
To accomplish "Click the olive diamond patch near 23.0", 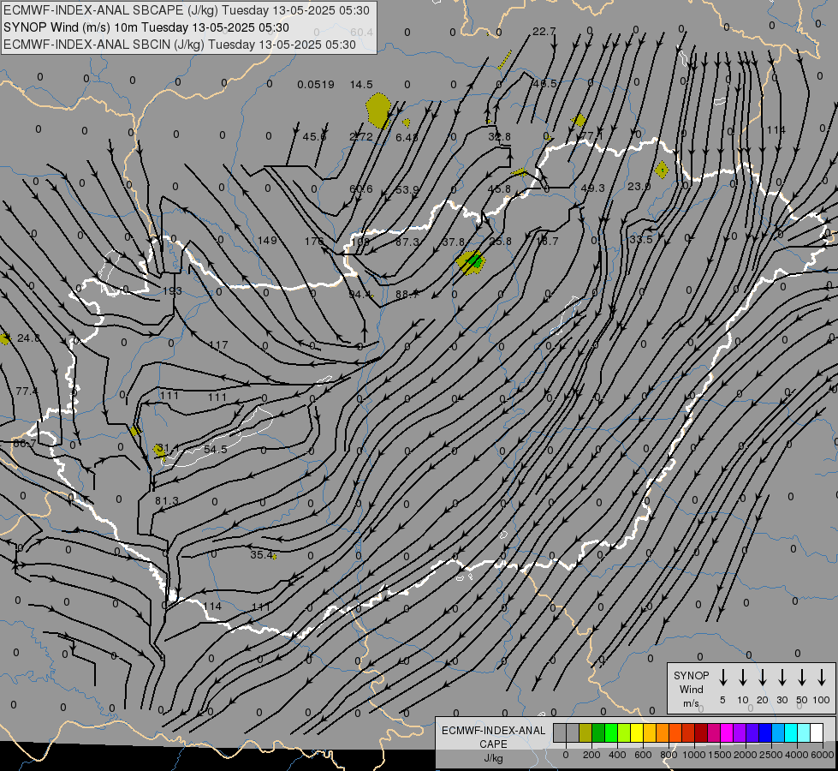I will click(x=663, y=170).
